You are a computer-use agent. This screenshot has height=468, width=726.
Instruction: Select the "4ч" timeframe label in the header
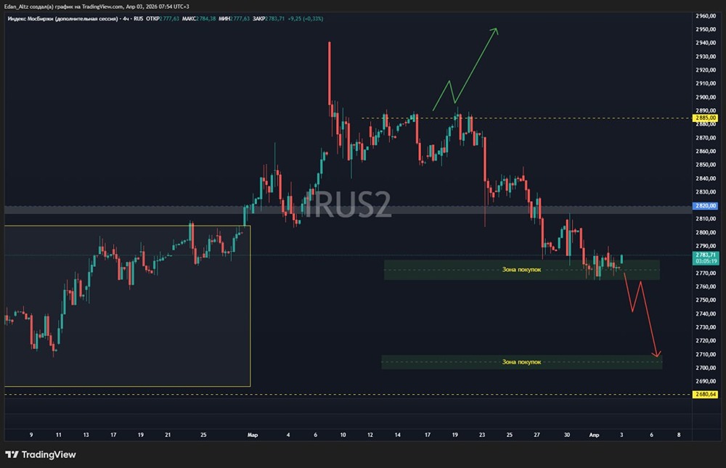(x=126, y=19)
